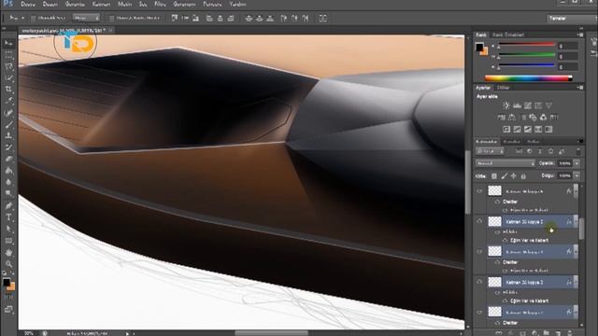Screen dimensions: 598x336
Task: Select the Horizontal Type tool
Action: click(x=8, y=217)
